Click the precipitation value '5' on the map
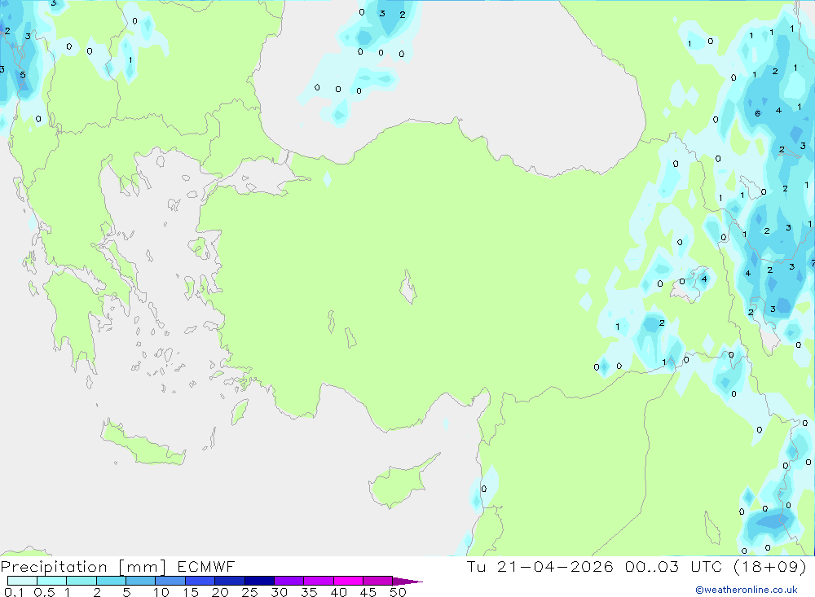 pos(22,75)
